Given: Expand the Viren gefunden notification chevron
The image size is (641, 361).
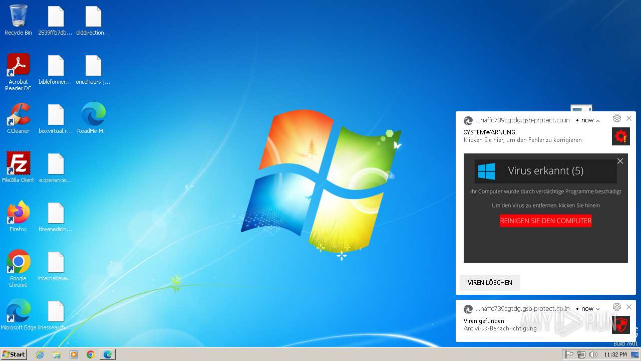Looking at the screenshot, I should coord(598,309).
